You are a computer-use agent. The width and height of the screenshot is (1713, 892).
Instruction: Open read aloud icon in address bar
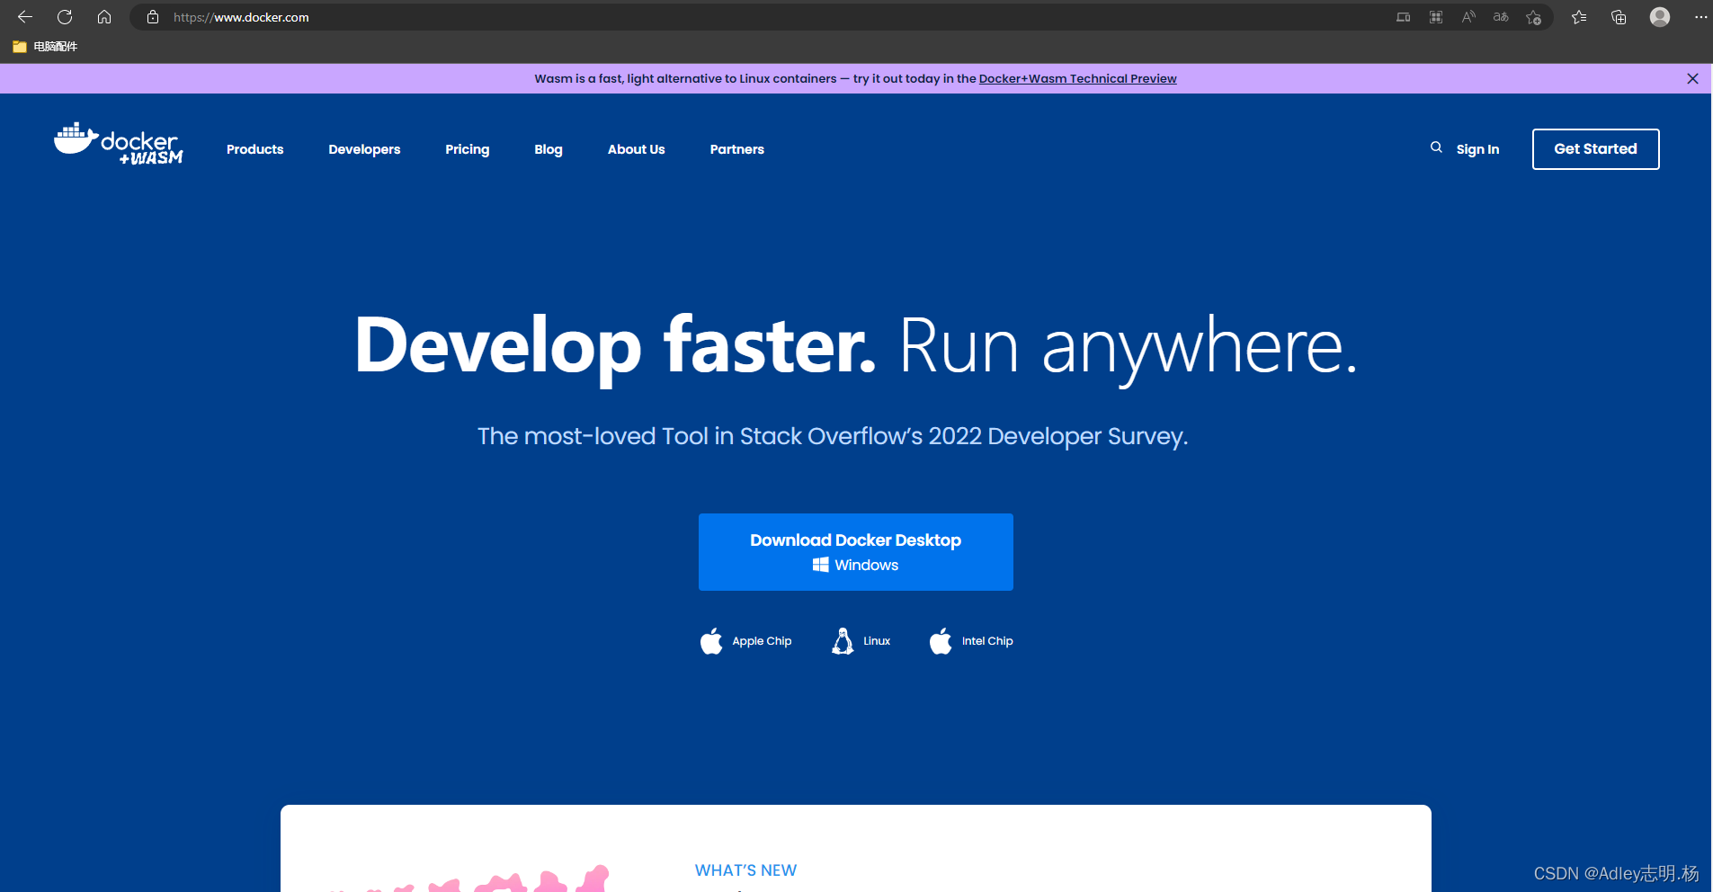(1468, 17)
